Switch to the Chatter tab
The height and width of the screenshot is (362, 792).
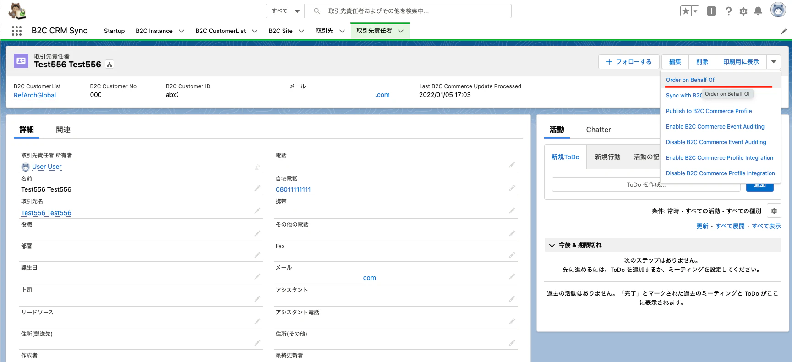598,130
